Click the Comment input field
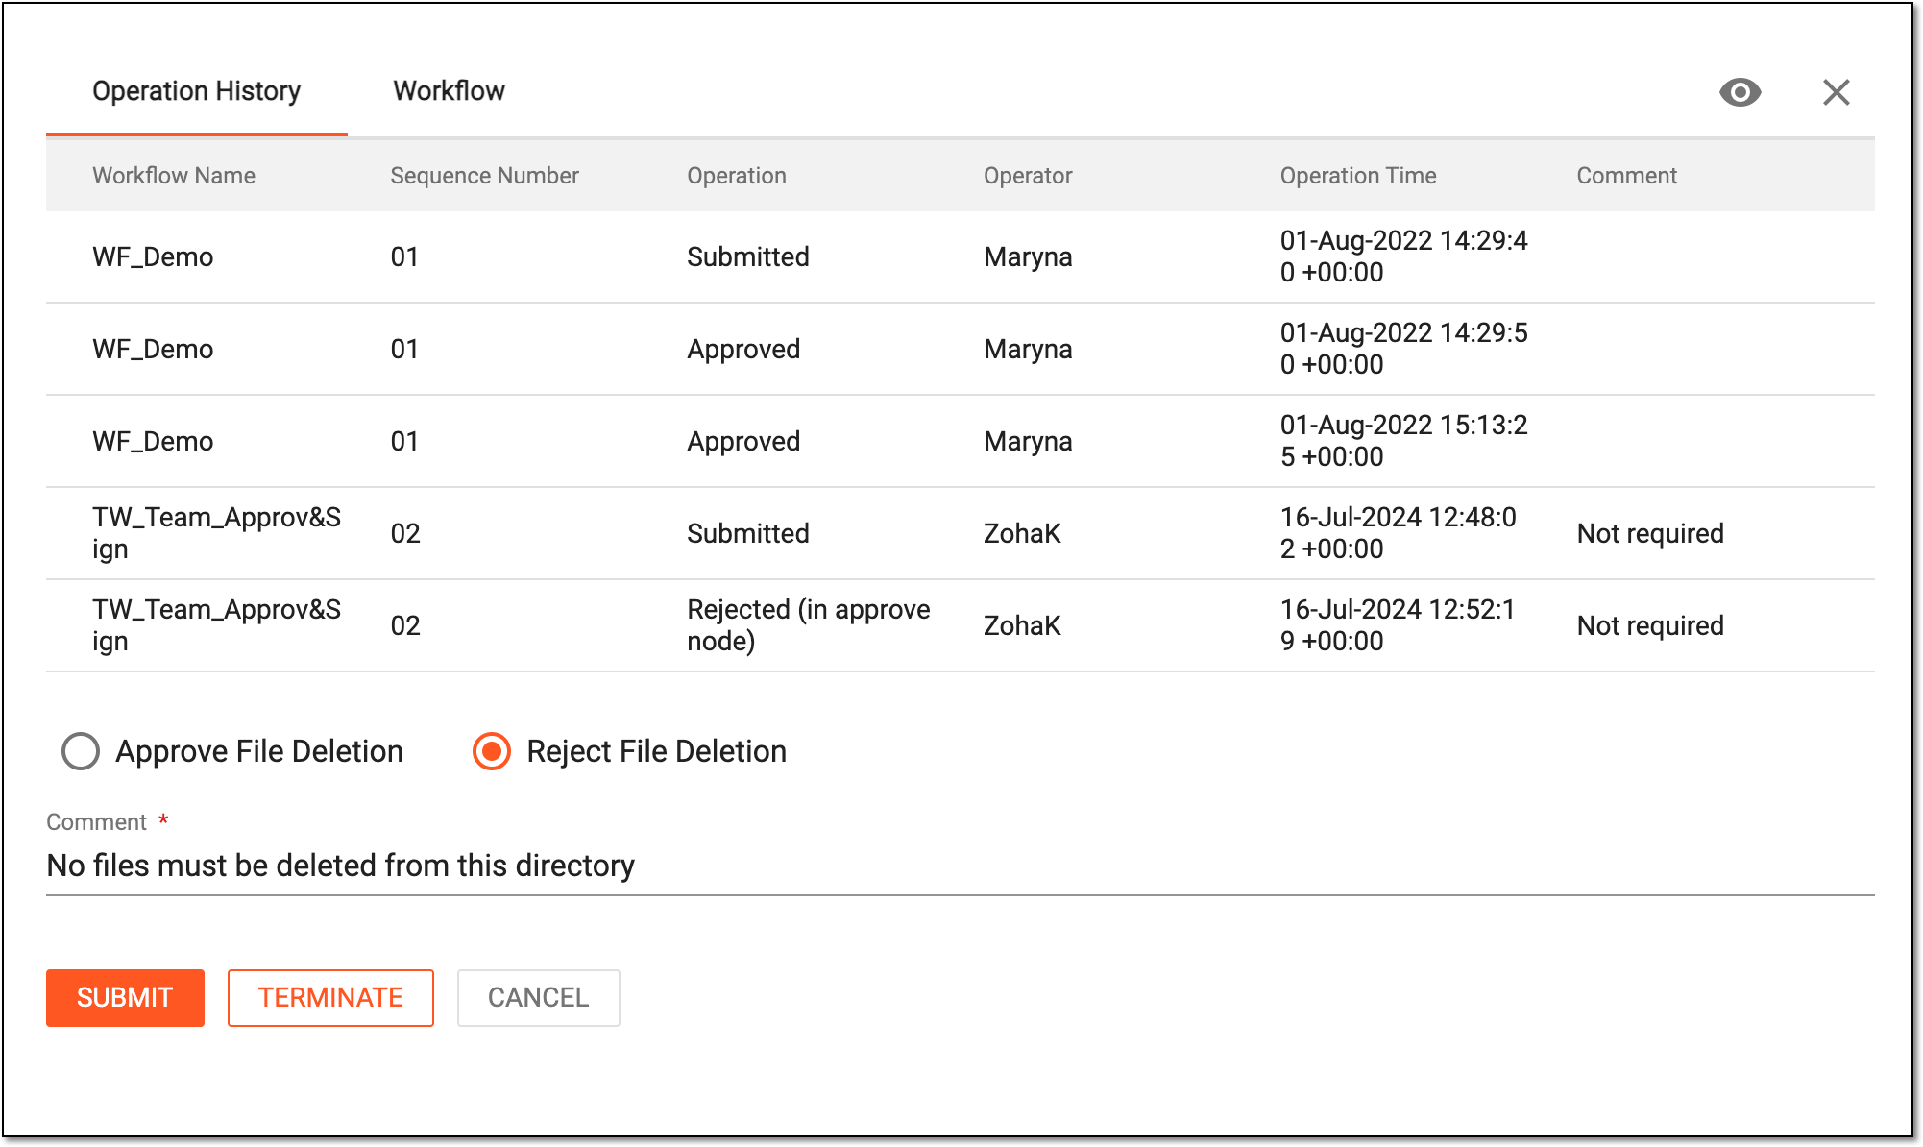 coord(961,866)
